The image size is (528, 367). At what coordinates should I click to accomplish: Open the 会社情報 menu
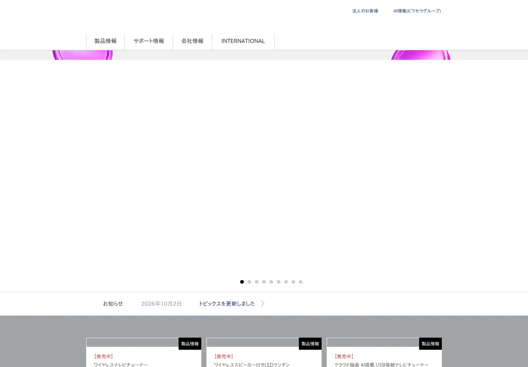[192, 41]
